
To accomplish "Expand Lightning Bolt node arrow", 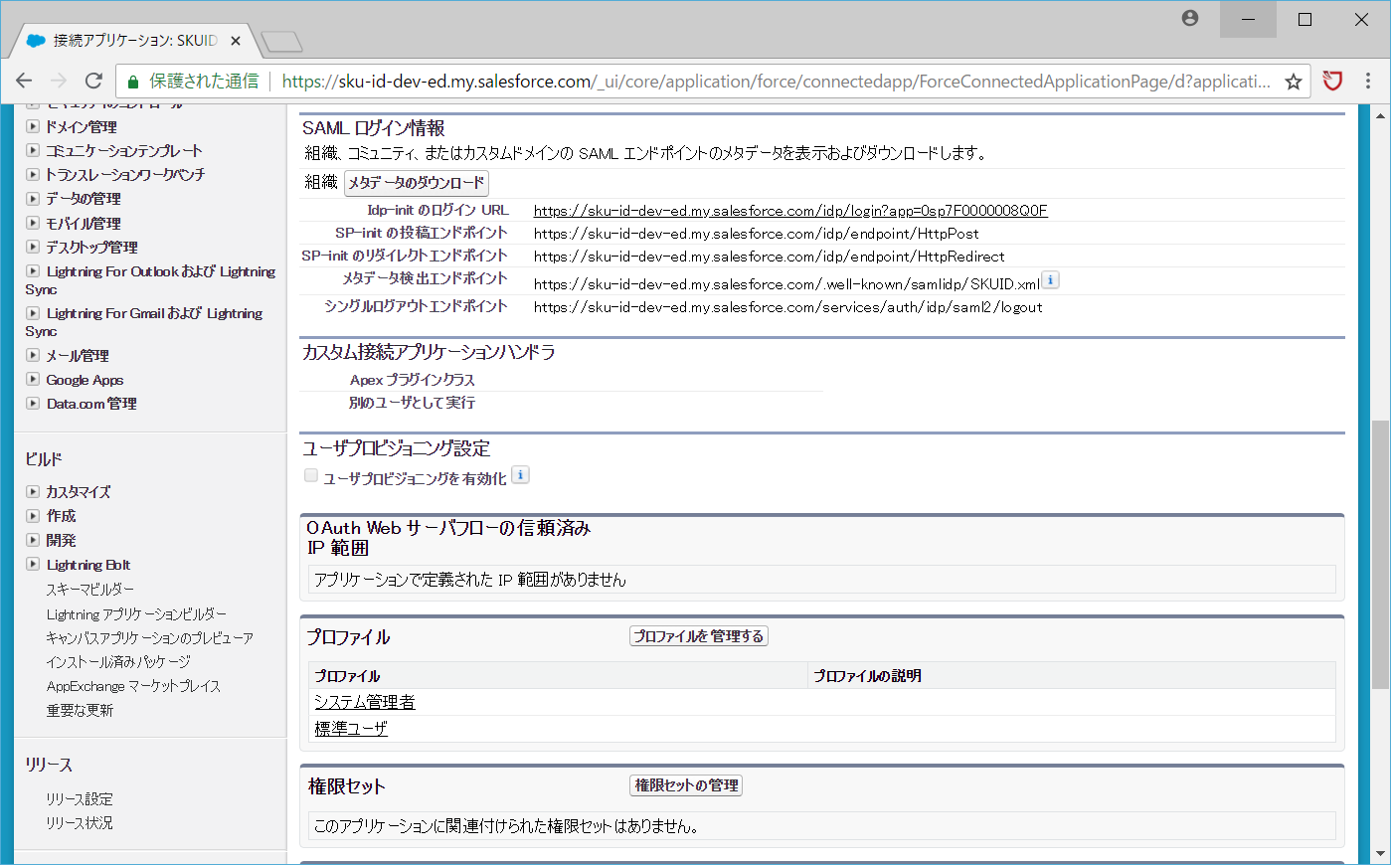I will (x=33, y=565).
